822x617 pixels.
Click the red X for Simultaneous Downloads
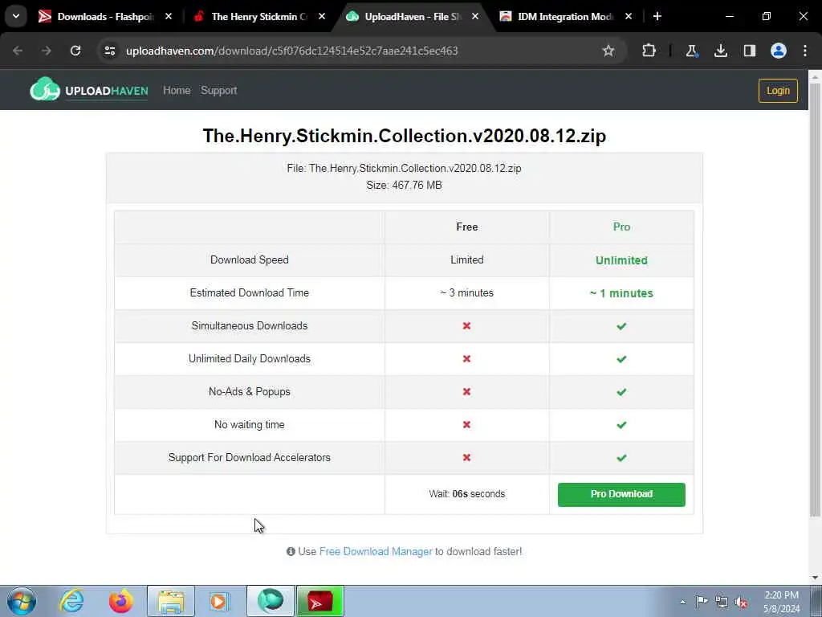point(466,326)
